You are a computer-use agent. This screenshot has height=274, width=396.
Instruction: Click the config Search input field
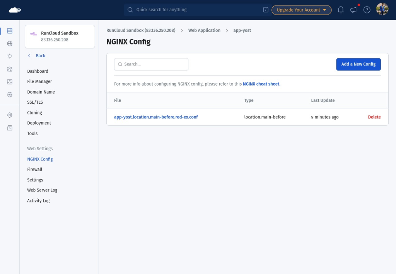click(x=151, y=64)
